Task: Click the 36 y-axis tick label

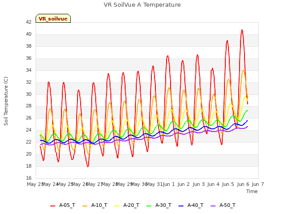Action: (28, 58)
